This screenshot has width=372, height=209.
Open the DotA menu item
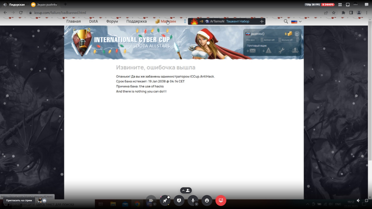tap(94, 21)
